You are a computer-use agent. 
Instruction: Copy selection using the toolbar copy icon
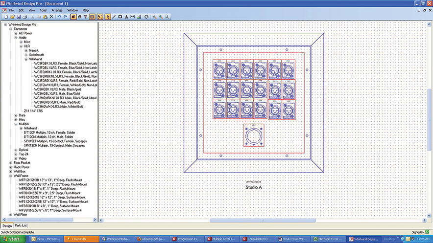39,17
